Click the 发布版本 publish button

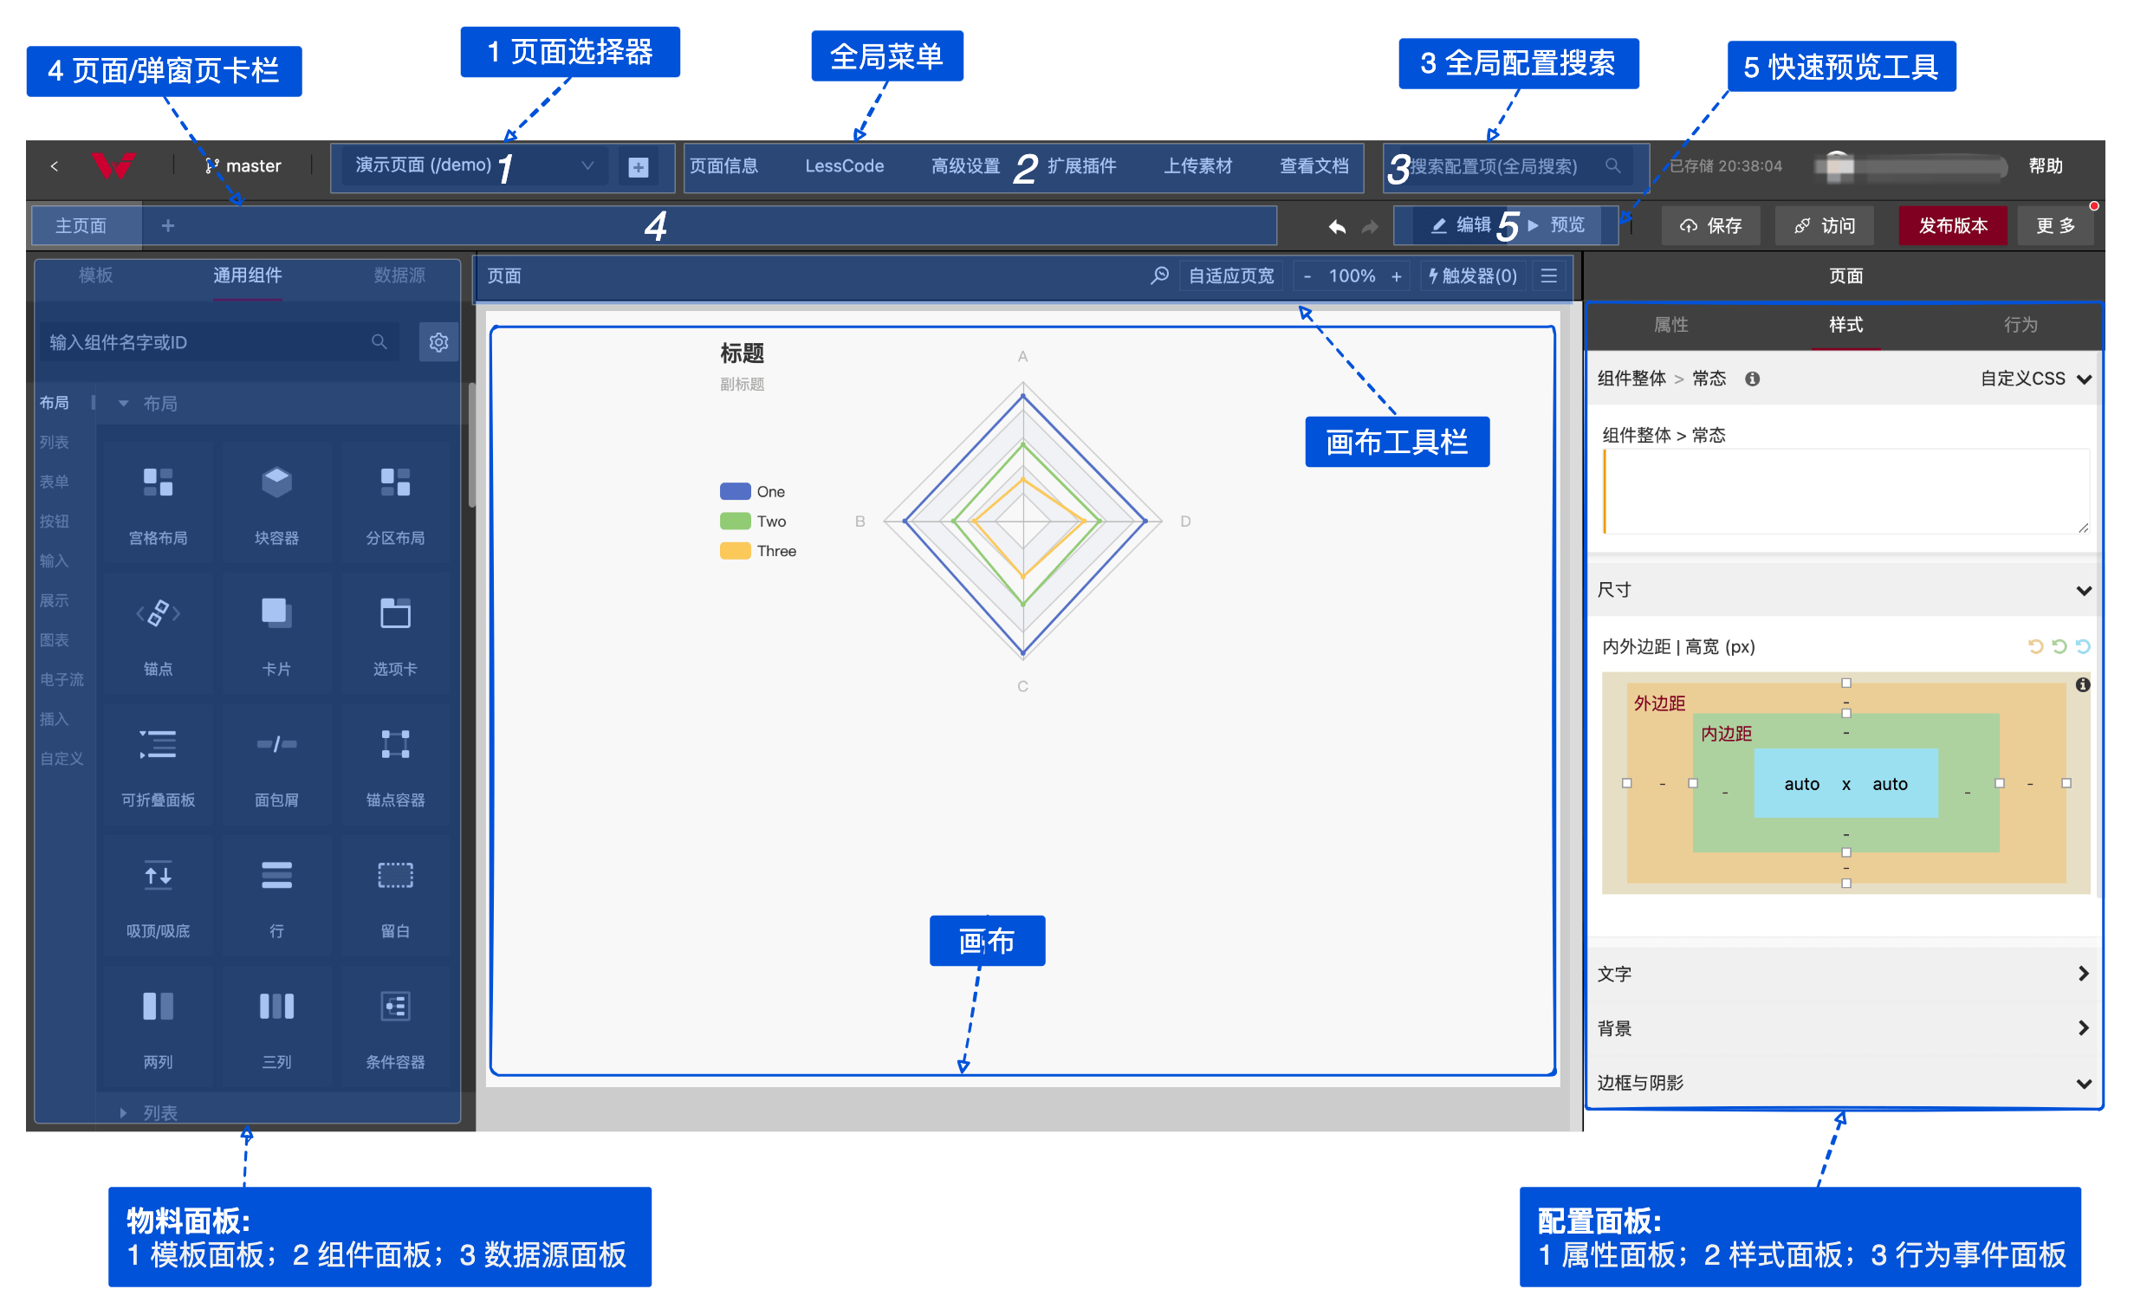1952,226
